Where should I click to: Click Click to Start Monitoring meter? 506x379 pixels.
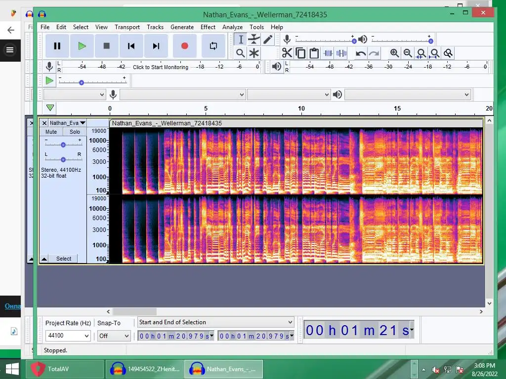(161, 67)
